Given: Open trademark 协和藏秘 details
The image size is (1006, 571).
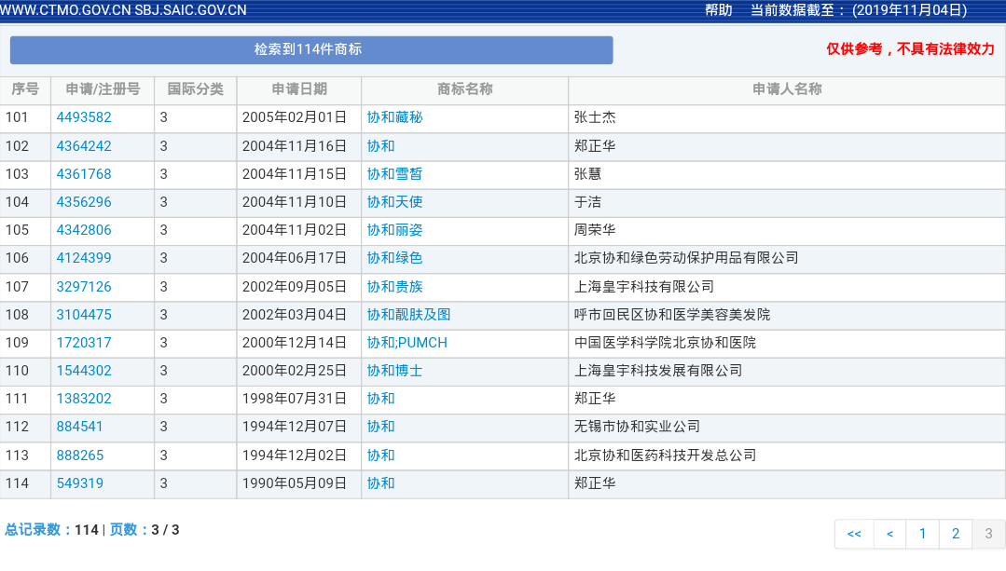Looking at the screenshot, I should (x=394, y=117).
